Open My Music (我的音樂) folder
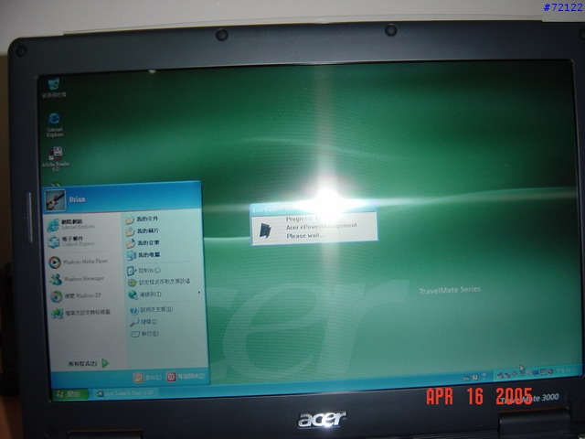This screenshot has width=585, height=439. click(x=143, y=243)
